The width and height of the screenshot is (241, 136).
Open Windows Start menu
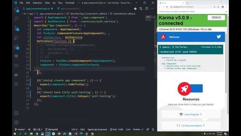pyautogui.click(x=15, y=134)
